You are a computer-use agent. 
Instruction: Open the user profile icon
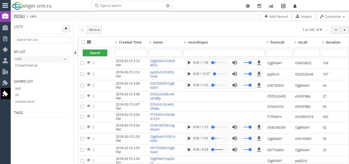tap(295, 6)
